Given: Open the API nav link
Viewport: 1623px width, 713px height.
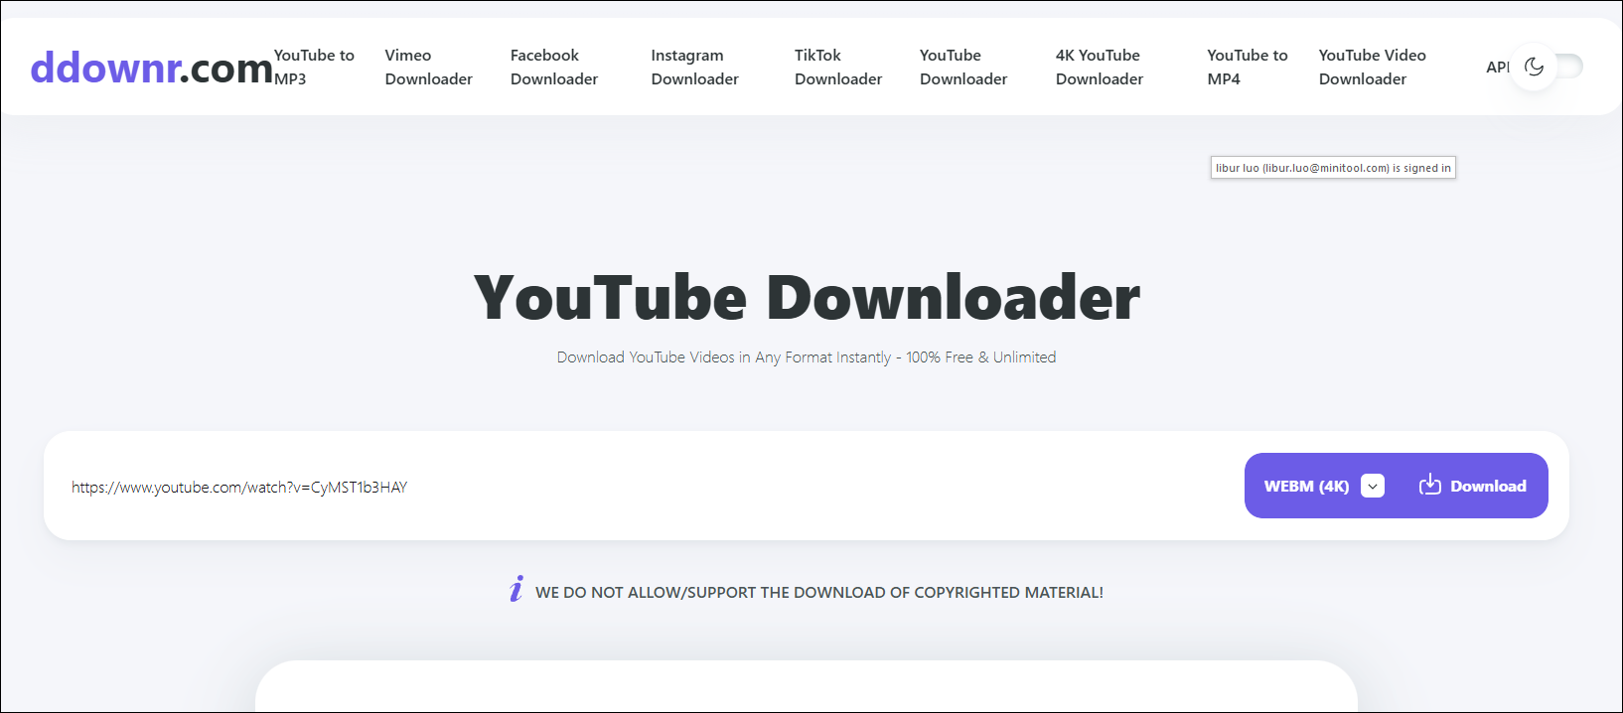Looking at the screenshot, I should click(x=1497, y=67).
